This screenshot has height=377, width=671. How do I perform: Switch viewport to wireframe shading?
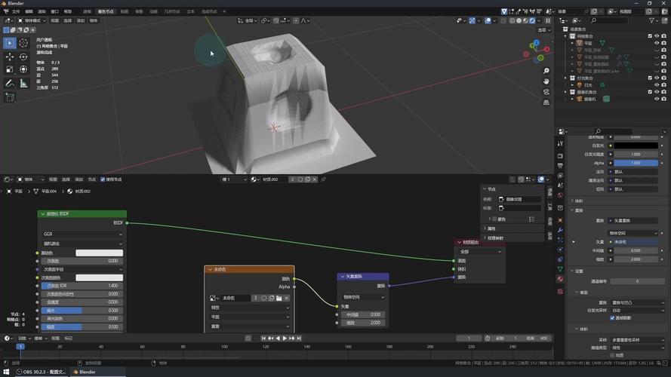(512, 20)
